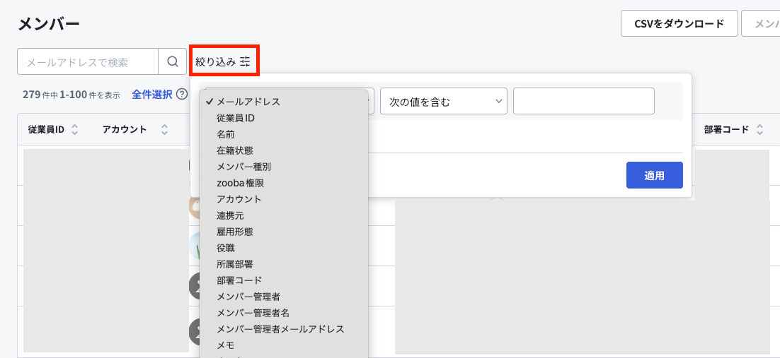Select 部署コード option in the dropdown list

coord(284,280)
